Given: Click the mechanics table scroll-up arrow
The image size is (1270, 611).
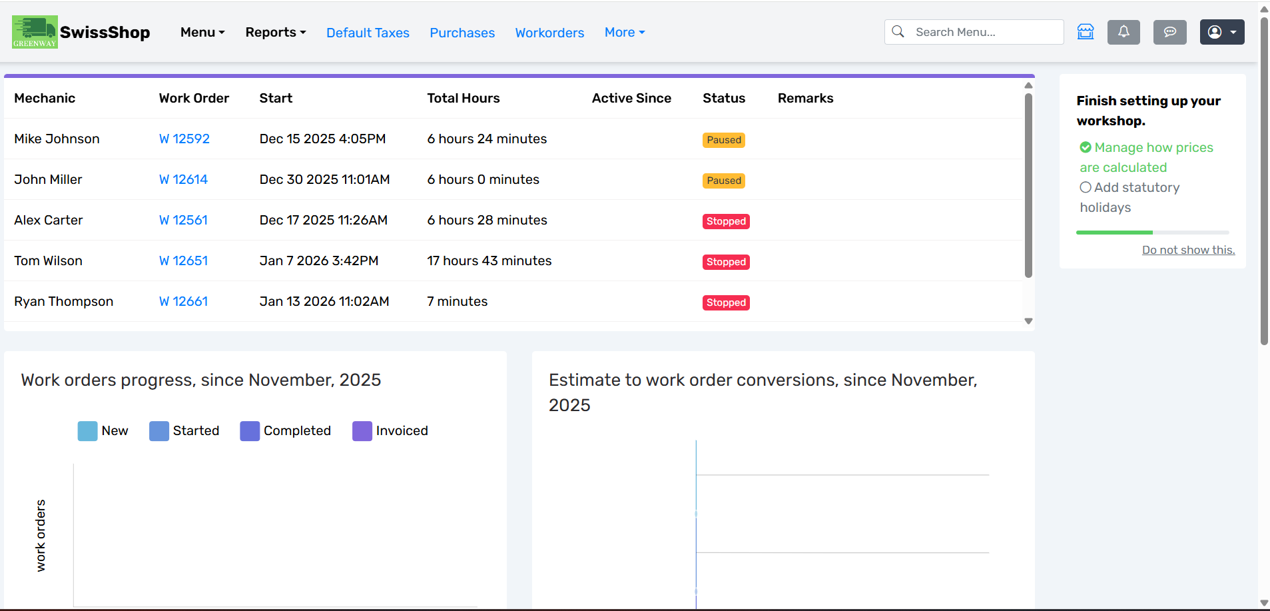Looking at the screenshot, I should [1028, 85].
